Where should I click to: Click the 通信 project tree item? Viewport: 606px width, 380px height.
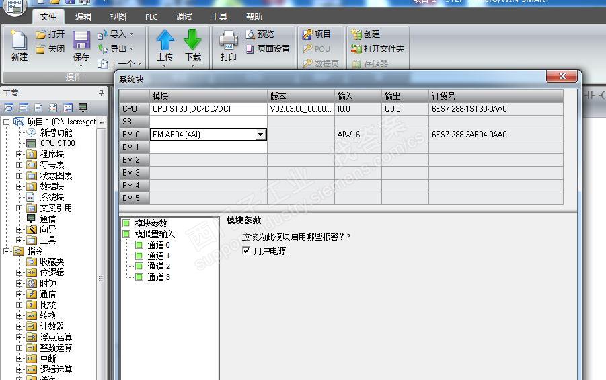pos(48,219)
